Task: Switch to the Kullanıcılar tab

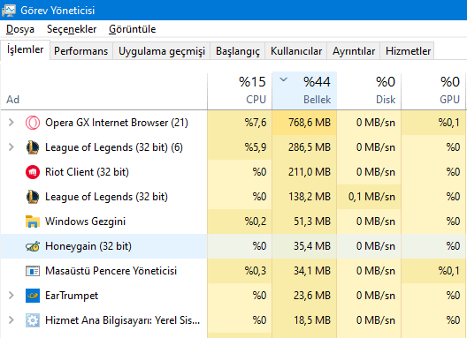Action: pyautogui.click(x=296, y=51)
